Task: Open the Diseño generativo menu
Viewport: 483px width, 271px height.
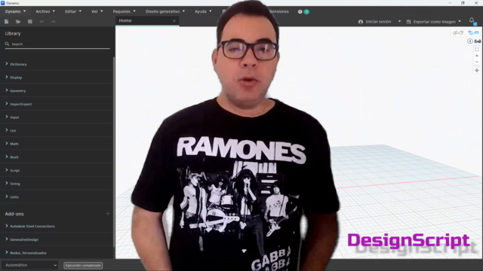Action: click(x=165, y=11)
